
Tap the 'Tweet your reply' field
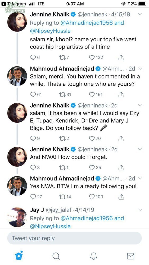[x=74, y=238]
